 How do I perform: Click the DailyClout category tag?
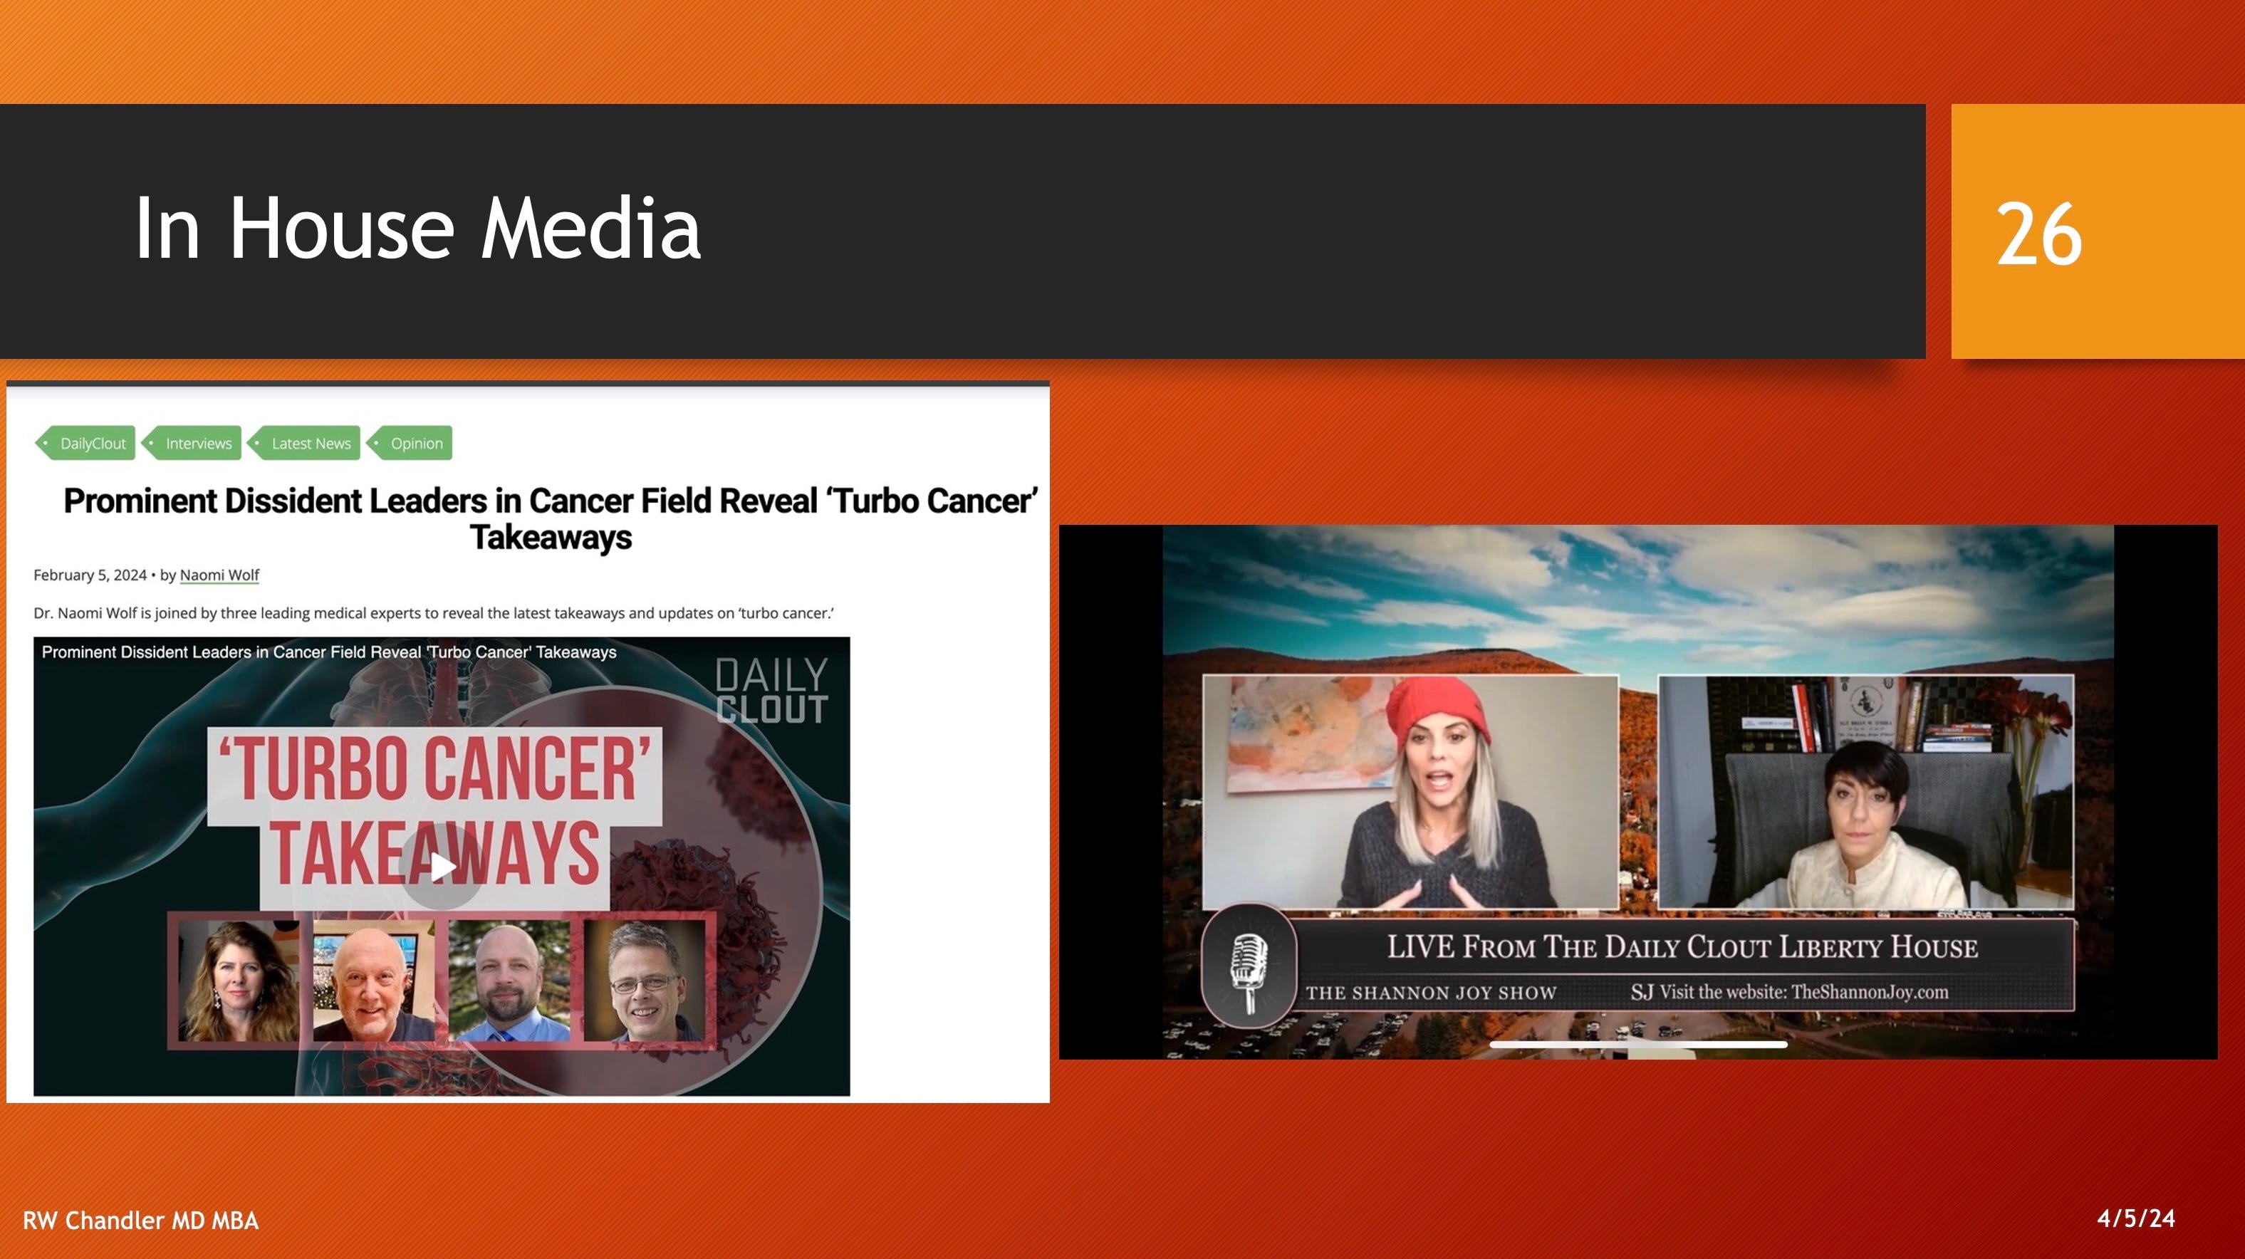tap(85, 443)
